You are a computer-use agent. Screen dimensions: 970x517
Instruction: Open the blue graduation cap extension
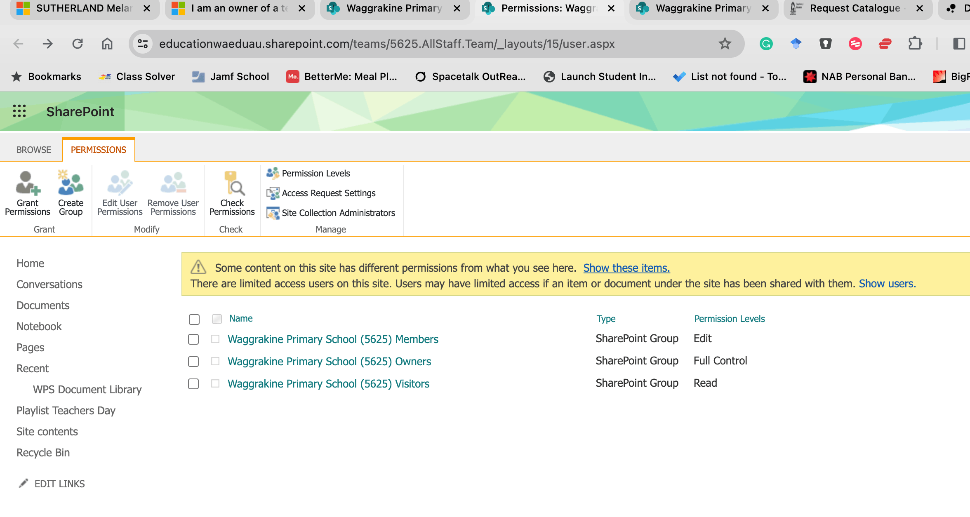(796, 44)
